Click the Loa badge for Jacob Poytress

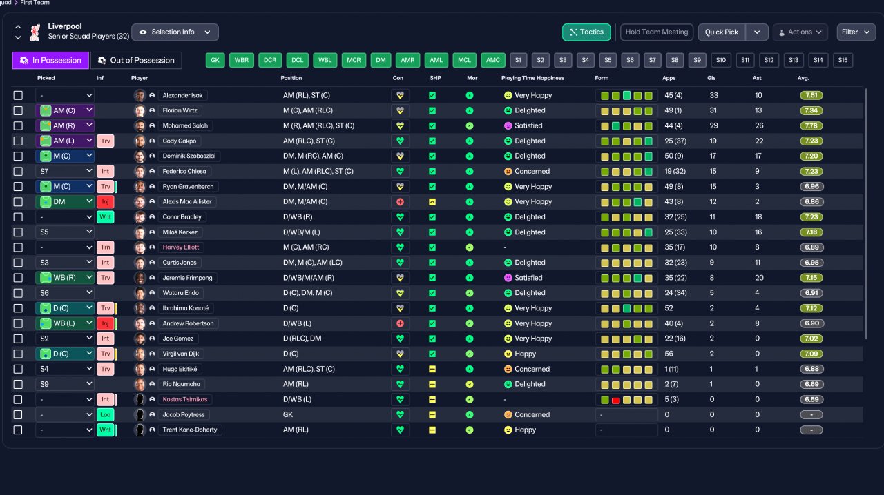(x=105, y=415)
